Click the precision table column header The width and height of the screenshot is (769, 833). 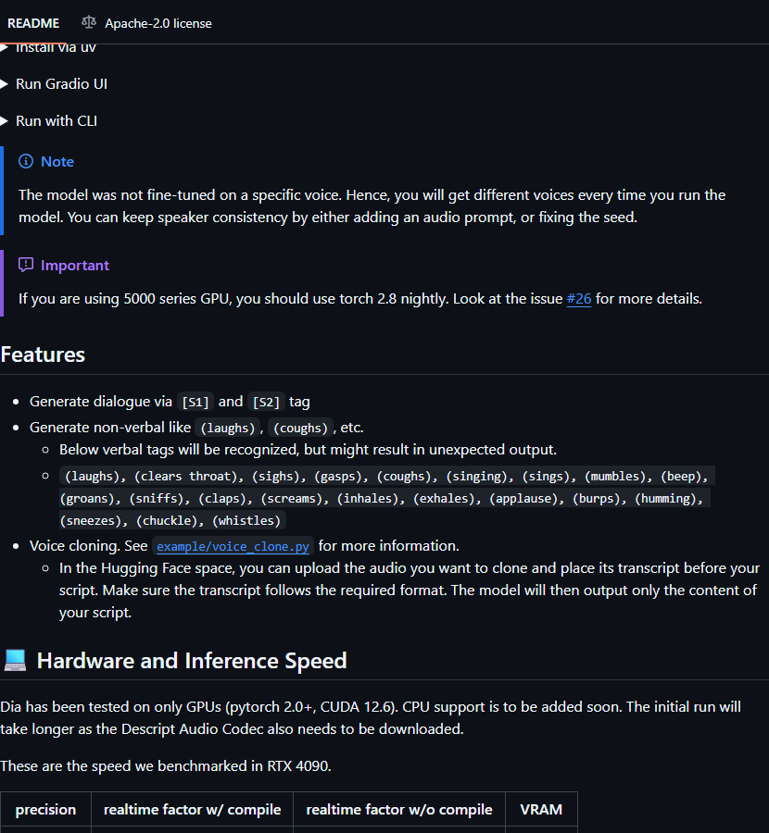click(45, 809)
